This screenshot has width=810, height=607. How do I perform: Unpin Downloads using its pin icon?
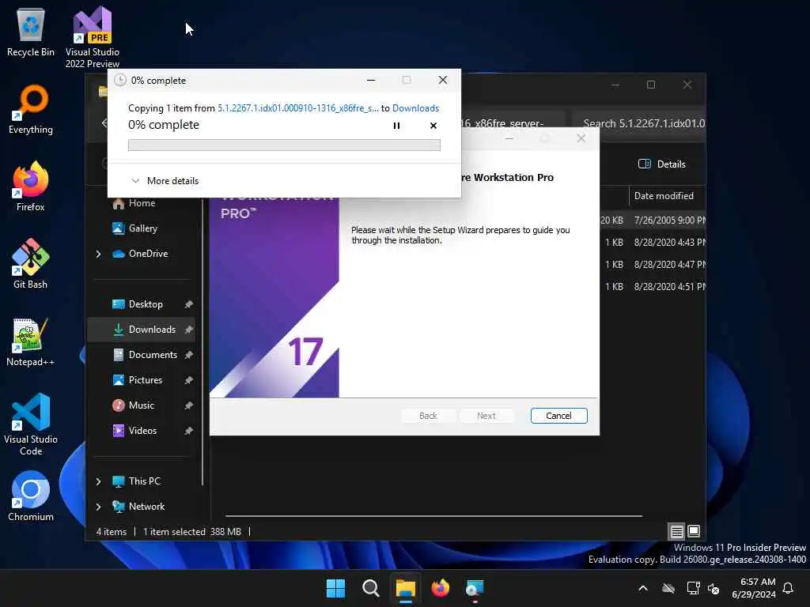(x=188, y=330)
